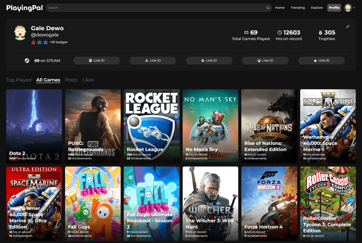This screenshot has width=362, height=243.
Task: Open Warhammer 40,000: Space Marine II card
Action: pos(328,126)
